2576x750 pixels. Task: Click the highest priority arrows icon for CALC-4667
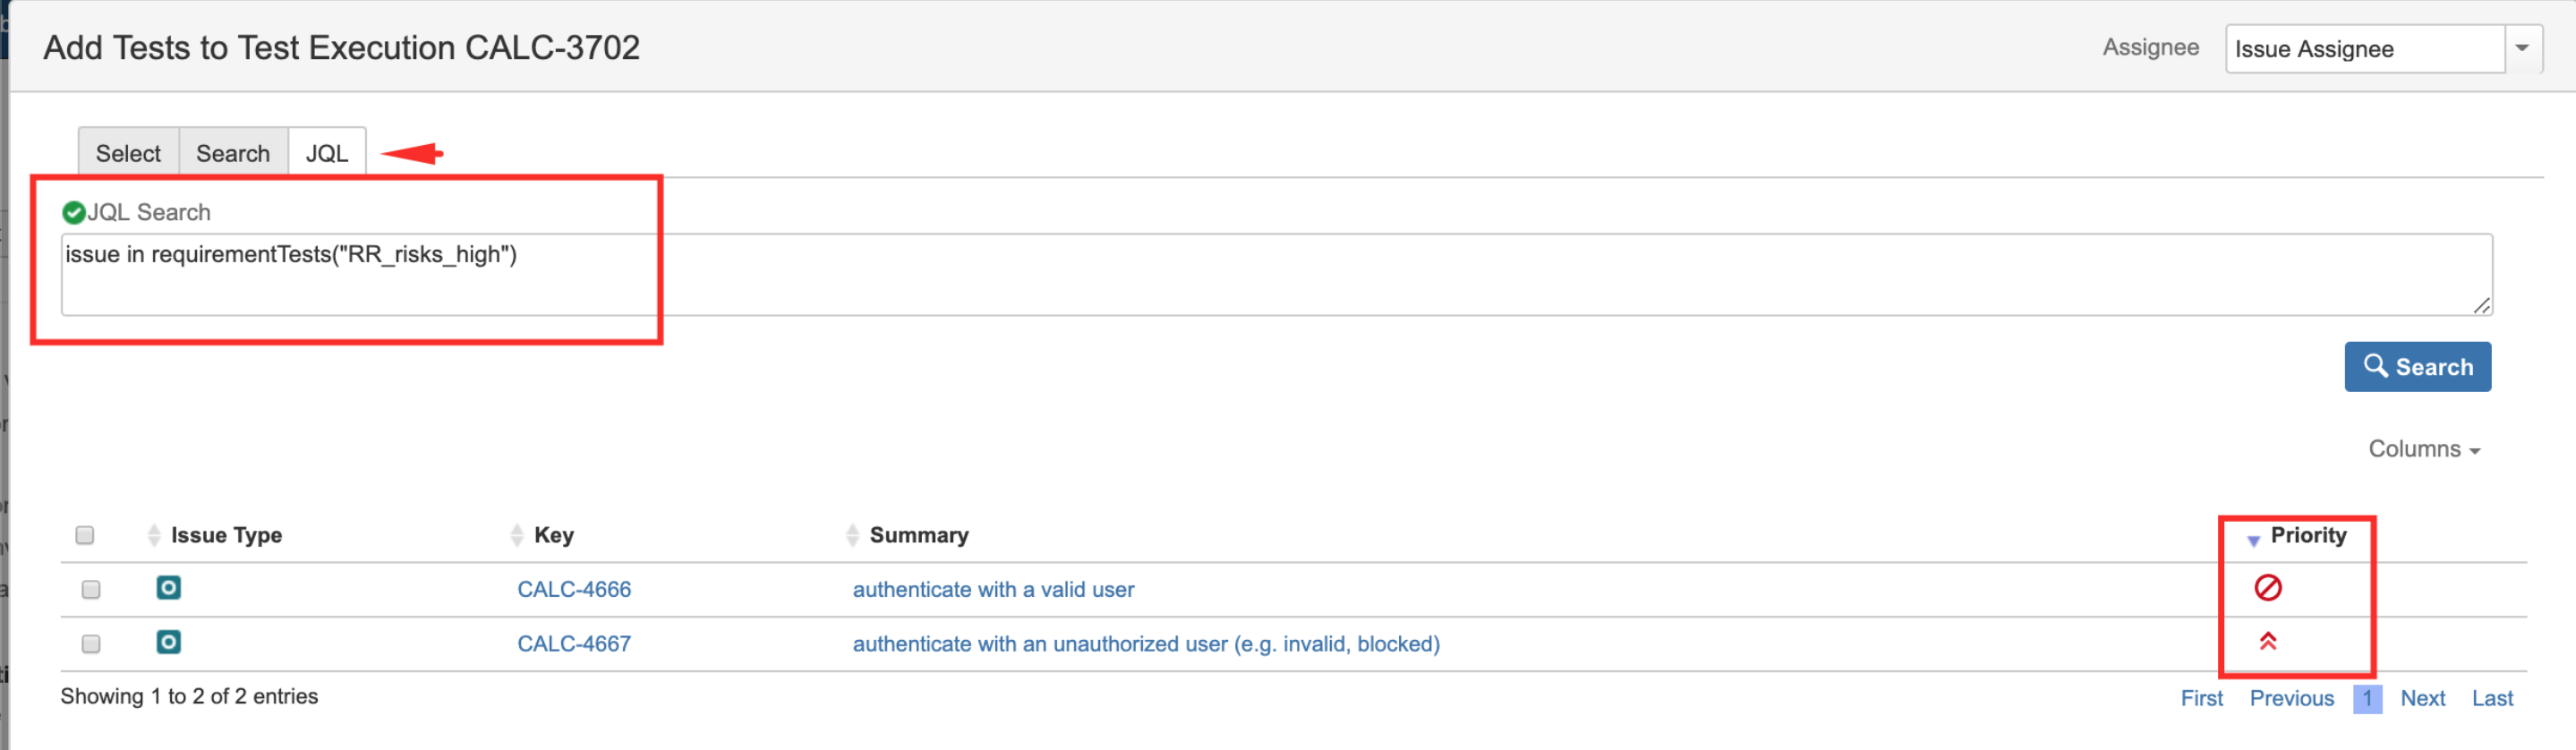2268,642
